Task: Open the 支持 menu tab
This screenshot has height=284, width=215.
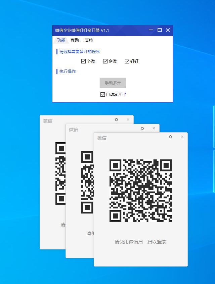Action: (89, 40)
